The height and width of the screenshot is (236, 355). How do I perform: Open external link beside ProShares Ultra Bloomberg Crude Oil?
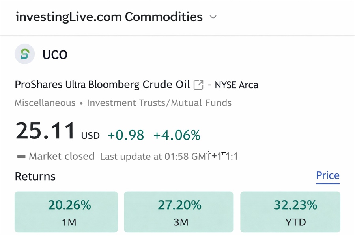[x=198, y=85]
